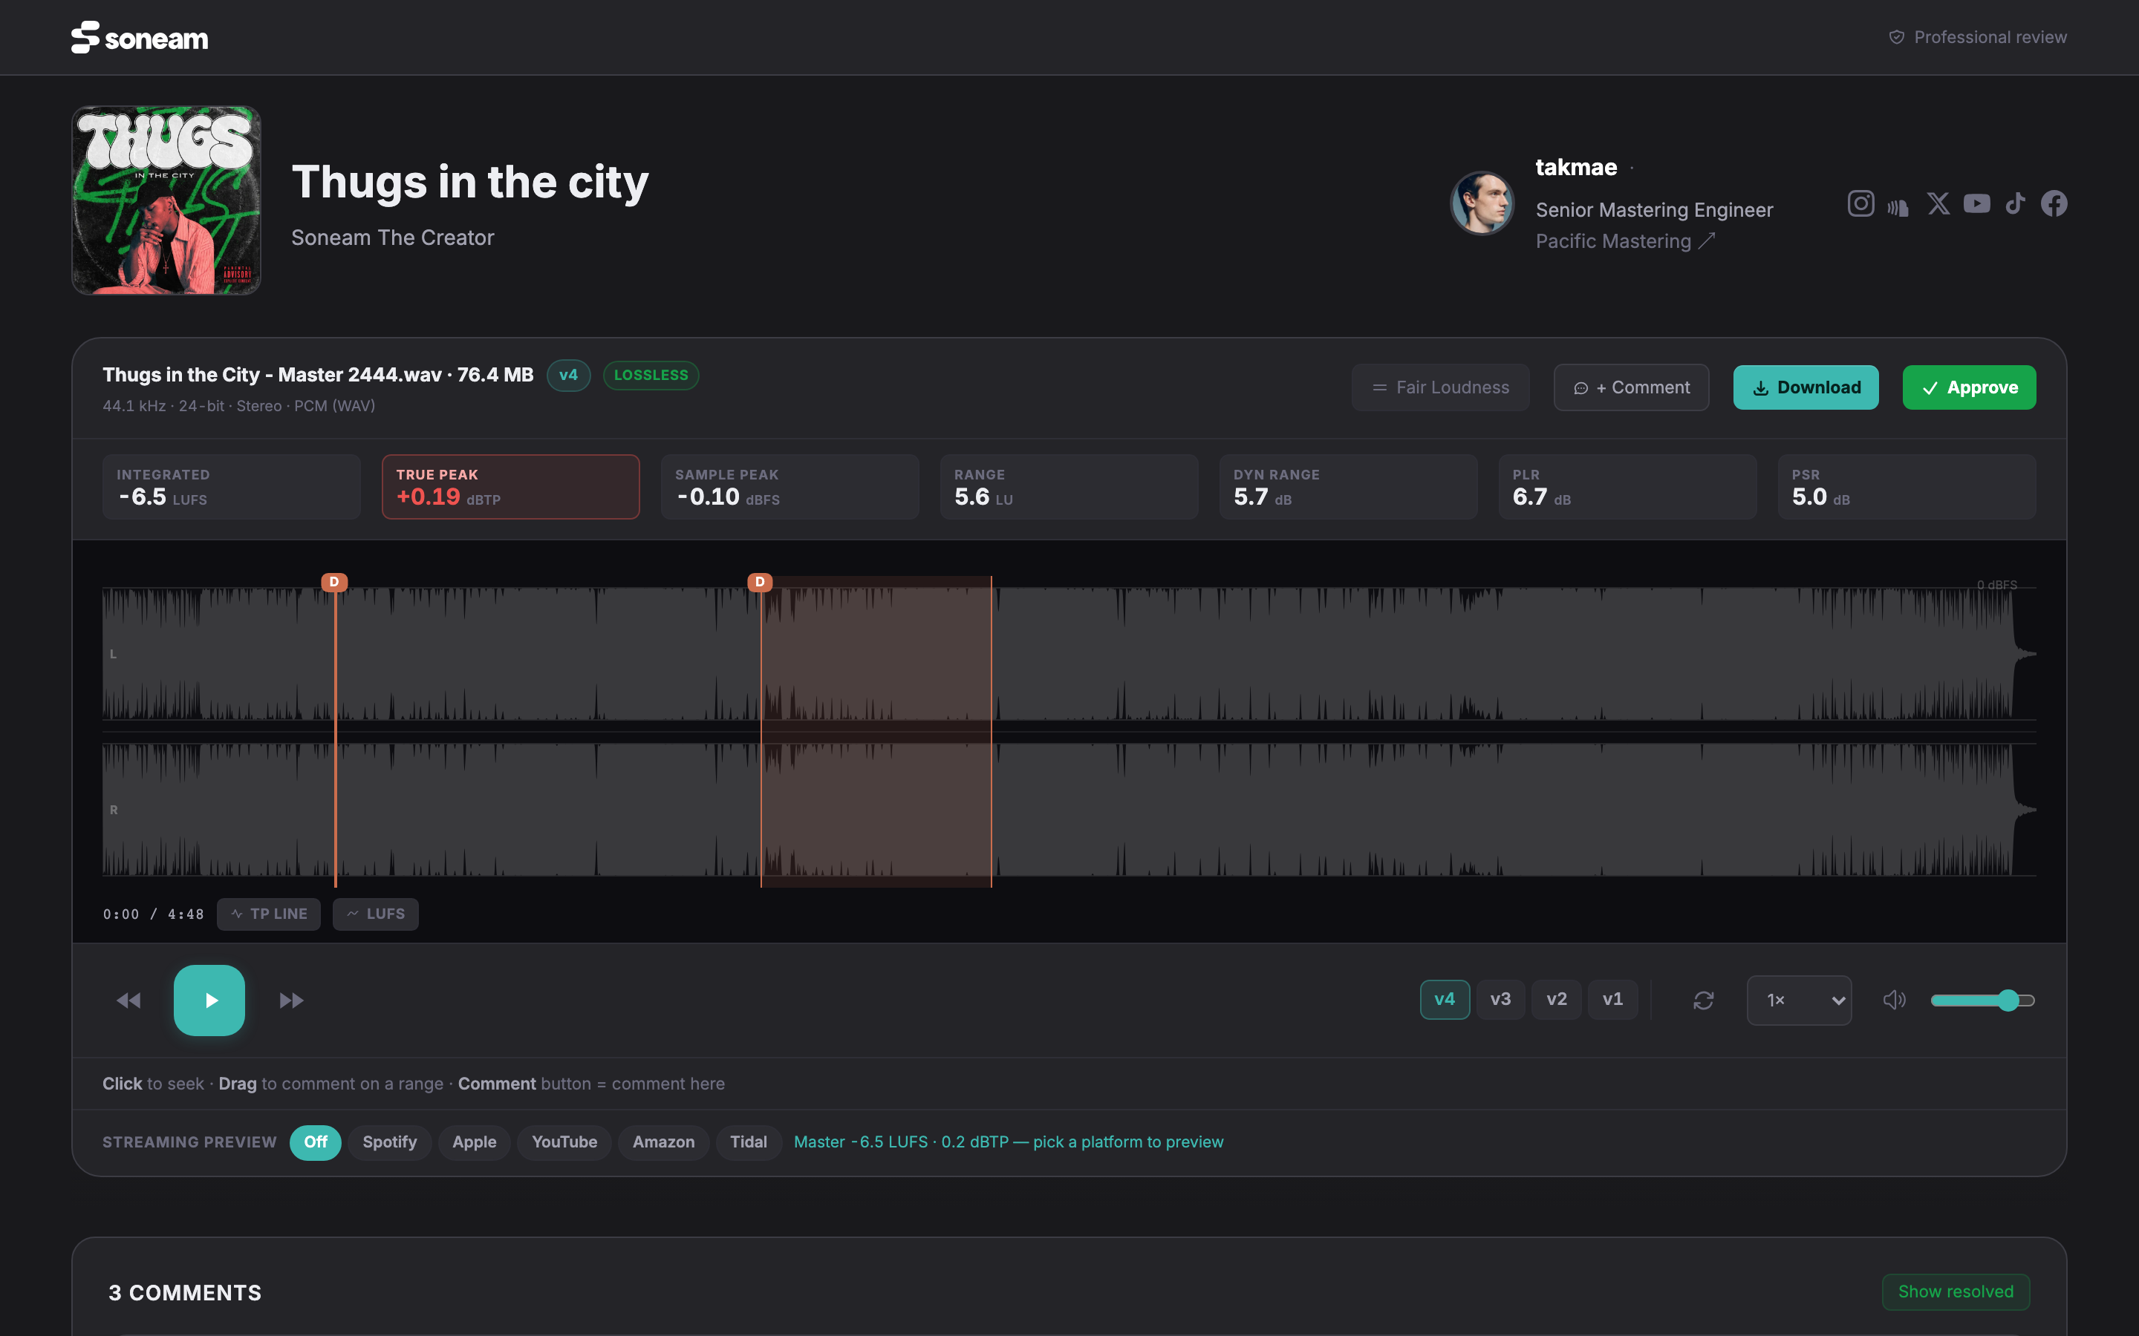
Task: Open Facebook page icon
Action: pyautogui.click(x=2054, y=204)
